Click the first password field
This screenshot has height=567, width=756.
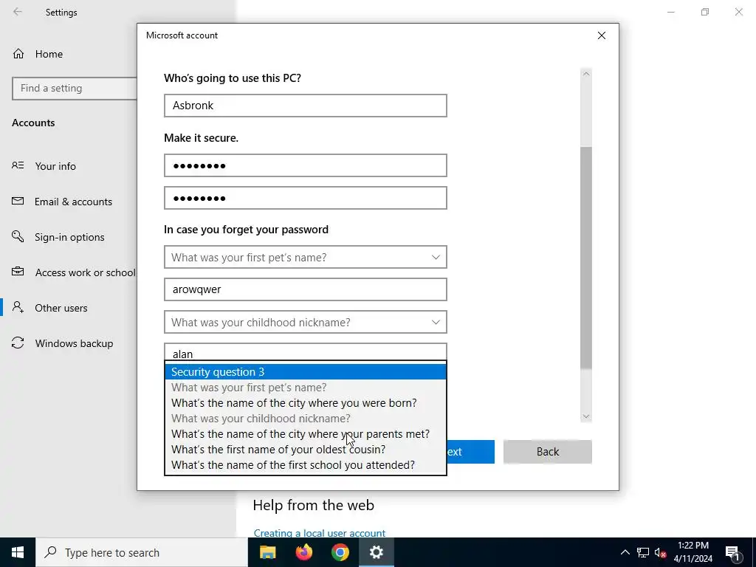tap(305, 165)
